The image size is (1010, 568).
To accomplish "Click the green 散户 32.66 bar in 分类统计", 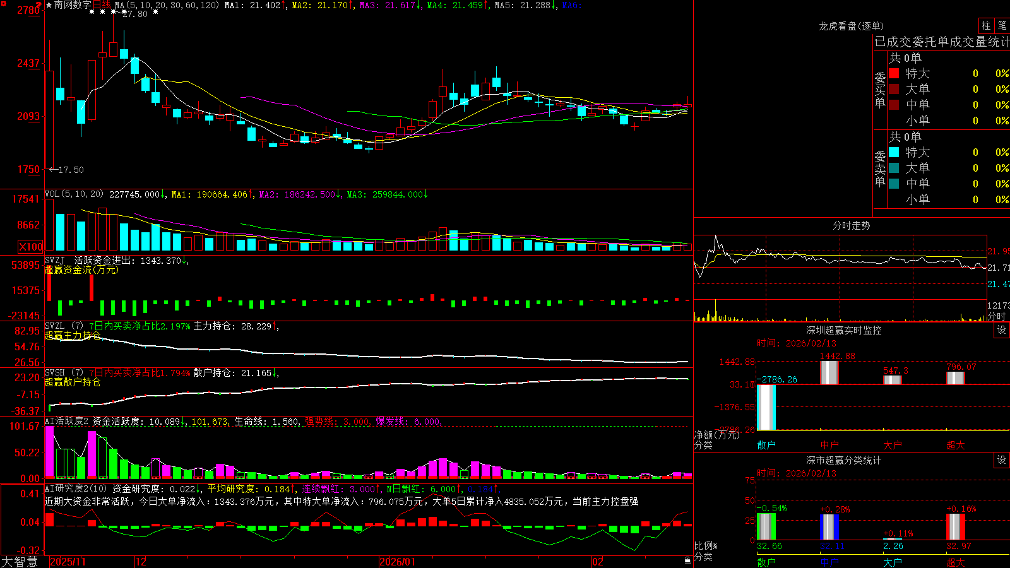I will pos(766,527).
